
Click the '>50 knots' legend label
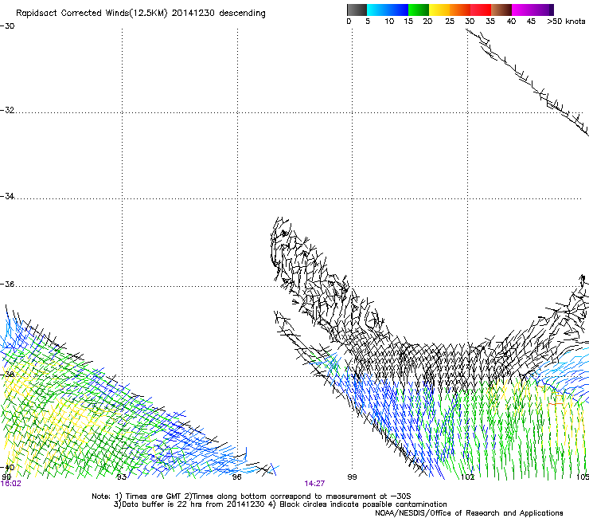coord(566,22)
